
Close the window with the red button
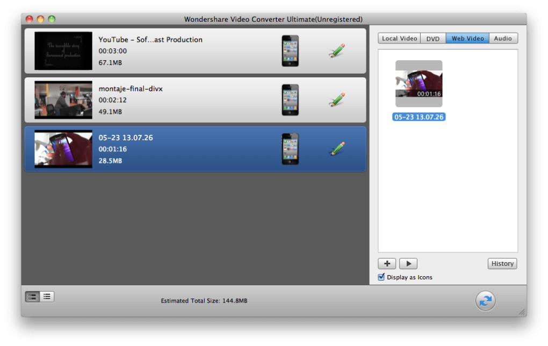30,19
